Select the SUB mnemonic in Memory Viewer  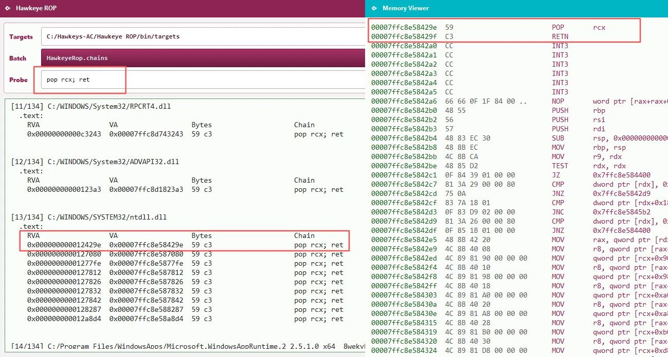(558, 138)
